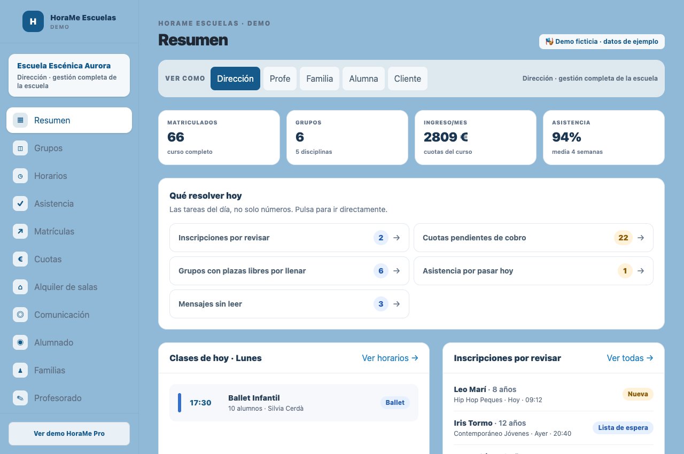Screen dimensions: 684x454
Task: Click the Grupos sidebar icon
Action: tap(20, 148)
